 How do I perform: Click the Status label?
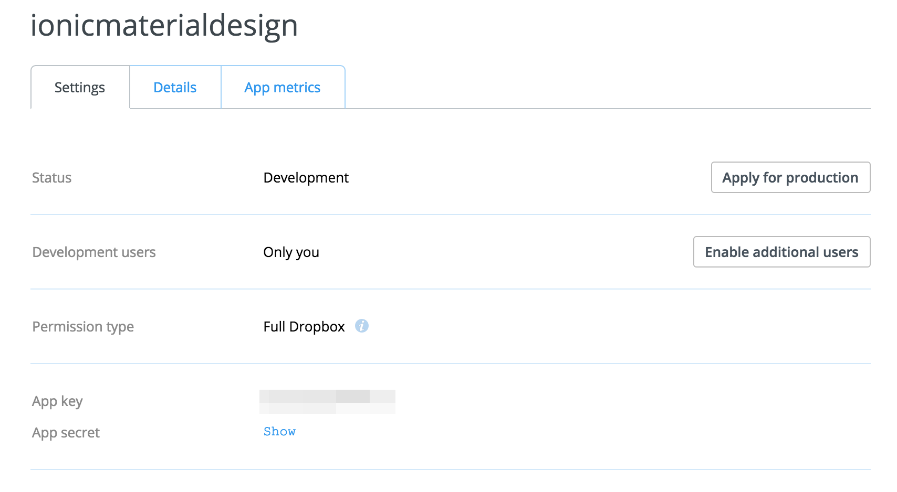pos(51,178)
